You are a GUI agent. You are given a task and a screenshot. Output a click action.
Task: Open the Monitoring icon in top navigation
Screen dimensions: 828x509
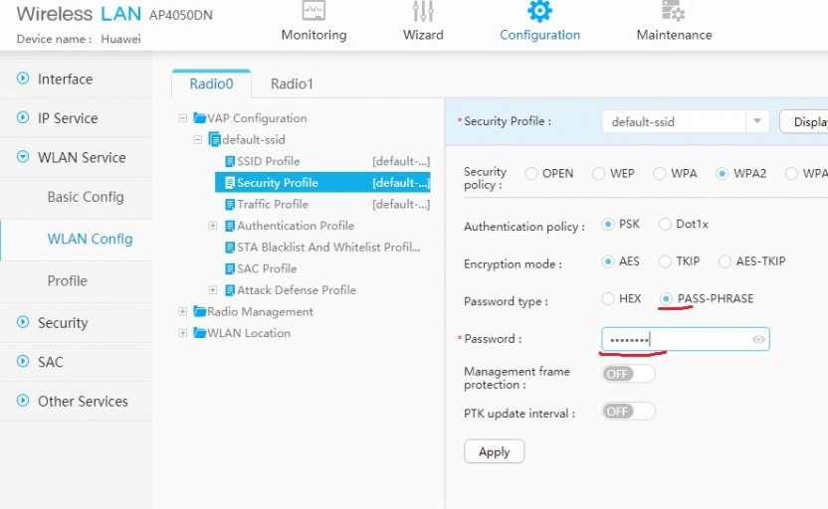[x=313, y=12]
